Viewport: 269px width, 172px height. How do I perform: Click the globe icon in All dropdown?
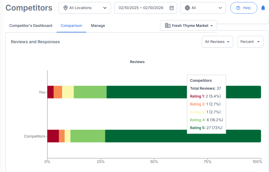click(187, 8)
